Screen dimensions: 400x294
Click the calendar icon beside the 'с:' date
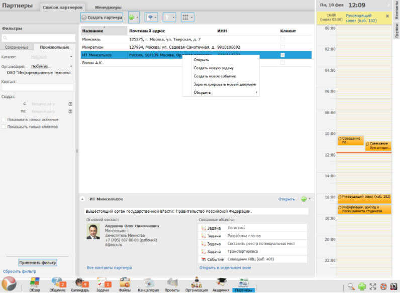point(70,104)
